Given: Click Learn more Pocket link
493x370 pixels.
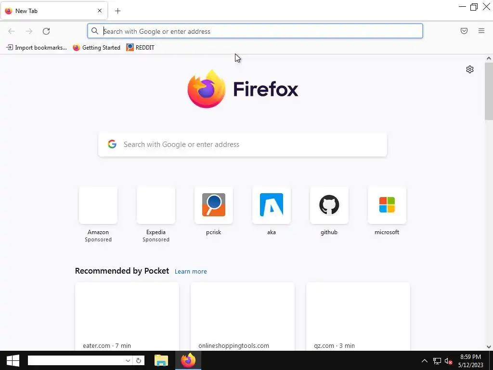Looking at the screenshot, I should [191, 272].
